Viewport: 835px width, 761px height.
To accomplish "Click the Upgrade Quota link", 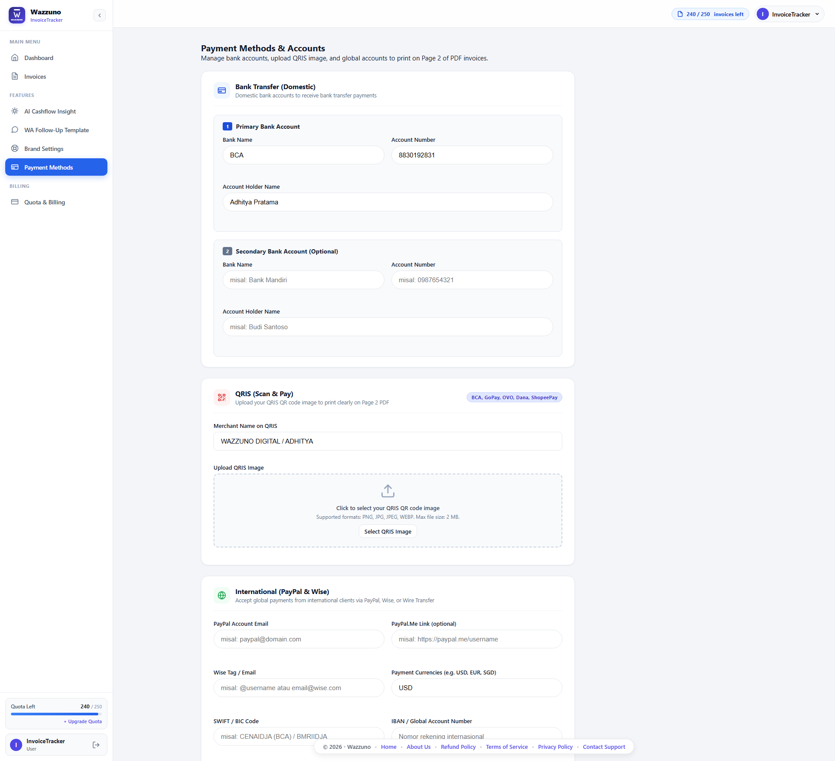I will coord(83,721).
